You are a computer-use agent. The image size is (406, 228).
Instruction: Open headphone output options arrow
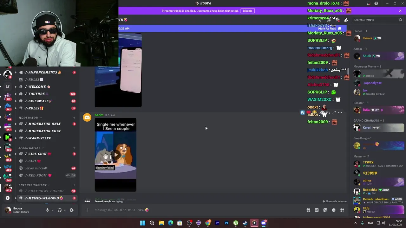tap(65, 210)
